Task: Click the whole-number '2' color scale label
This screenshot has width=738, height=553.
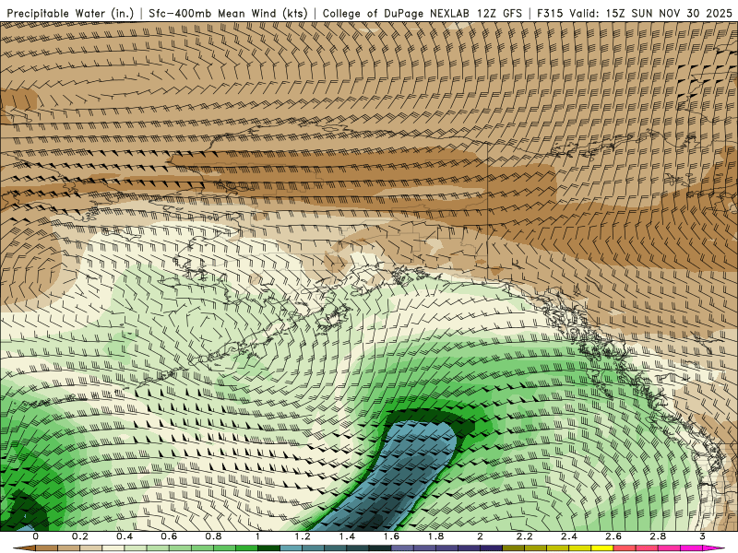Action: (x=480, y=536)
